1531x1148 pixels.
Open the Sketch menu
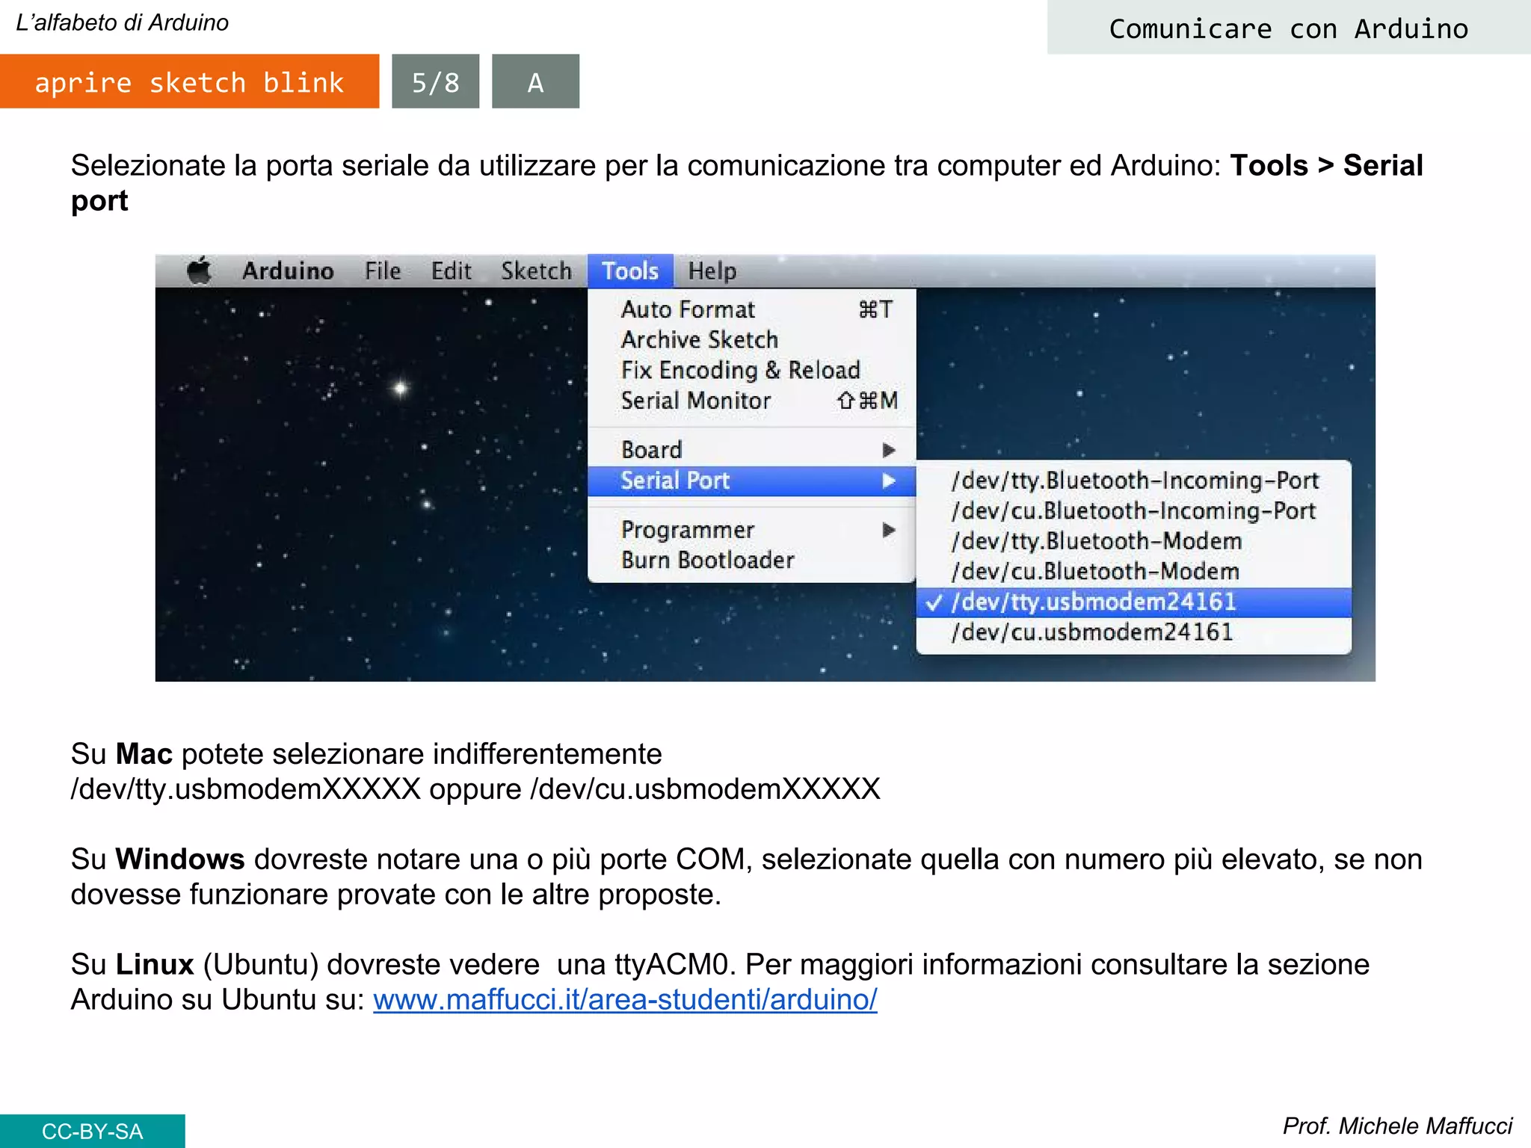(x=536, y=271)
